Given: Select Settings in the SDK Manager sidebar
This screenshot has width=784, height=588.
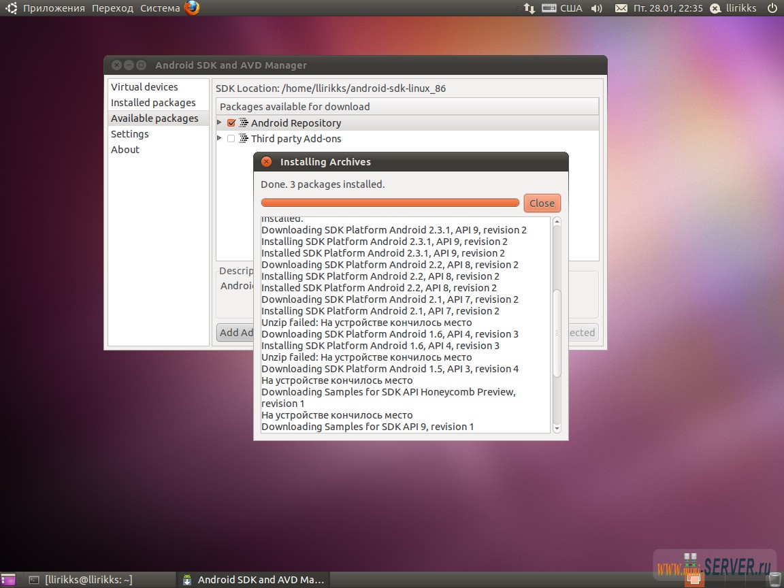Looking at the screenshot, I should [x=130, y=134].
